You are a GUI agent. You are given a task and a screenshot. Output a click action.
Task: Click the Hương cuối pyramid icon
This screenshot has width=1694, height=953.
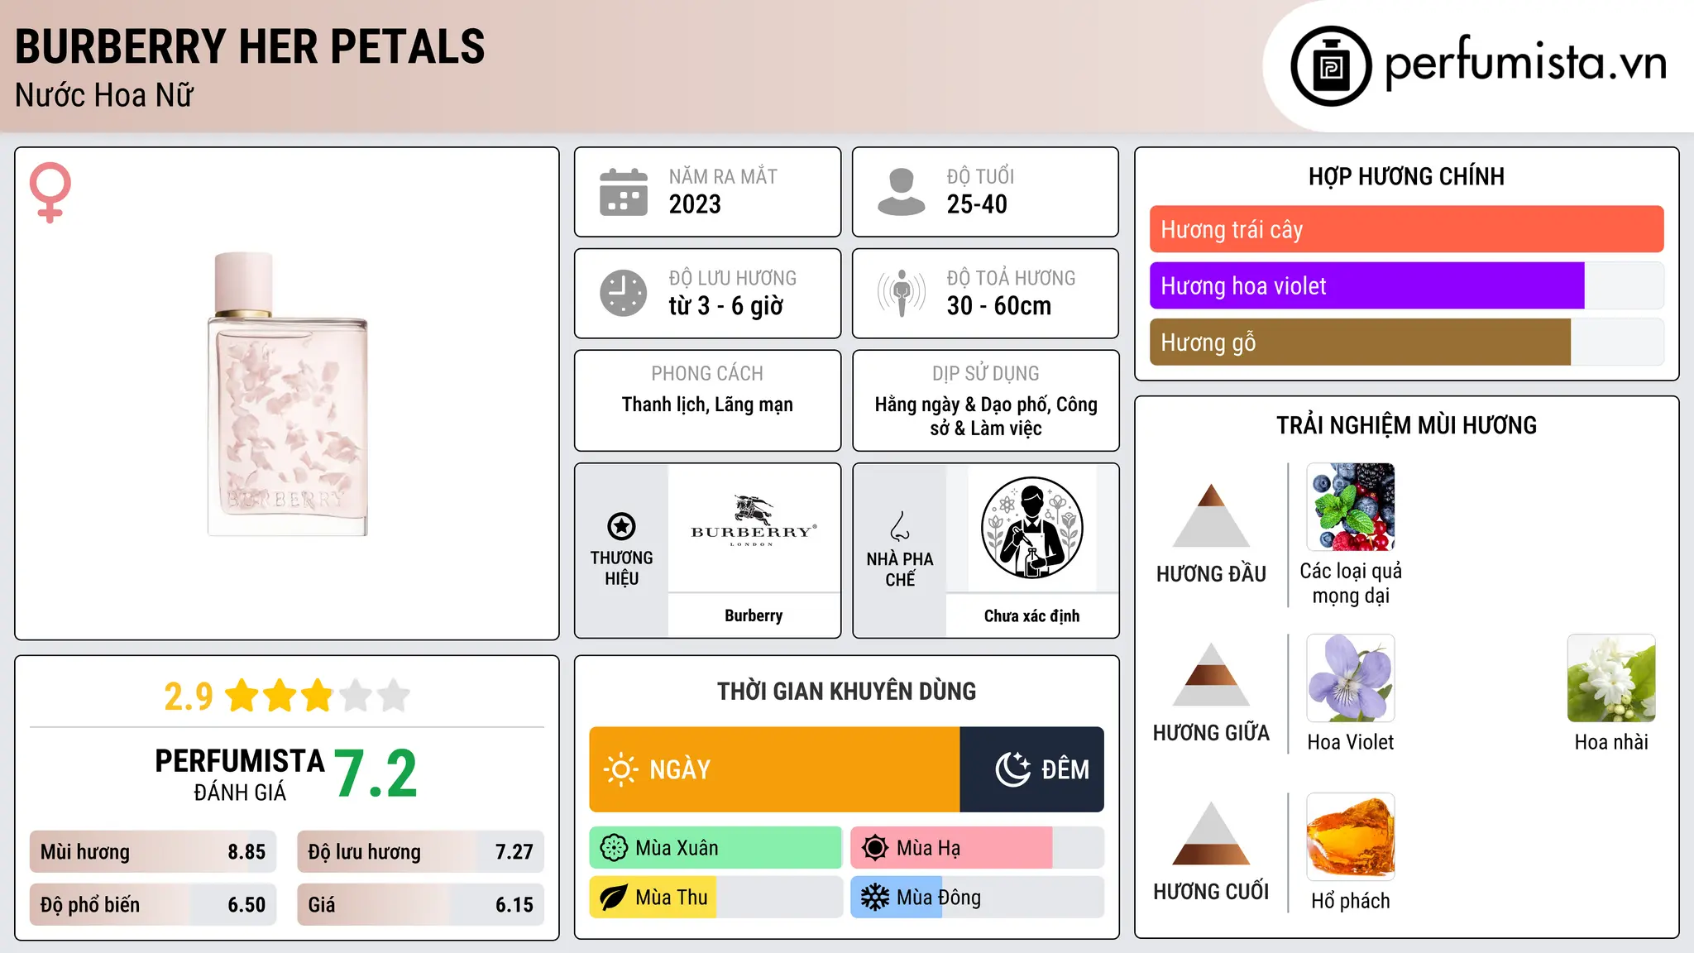pyautogui.click(x=1211, y=833)
